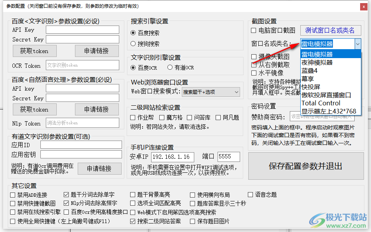Focus 自然语言处理 API key field
The height and width of the screenshot is (232, 371).
click(82, 88)
